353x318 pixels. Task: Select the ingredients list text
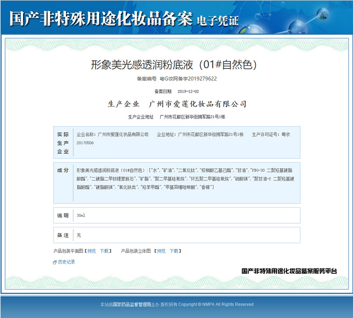[x=185, y=179]
